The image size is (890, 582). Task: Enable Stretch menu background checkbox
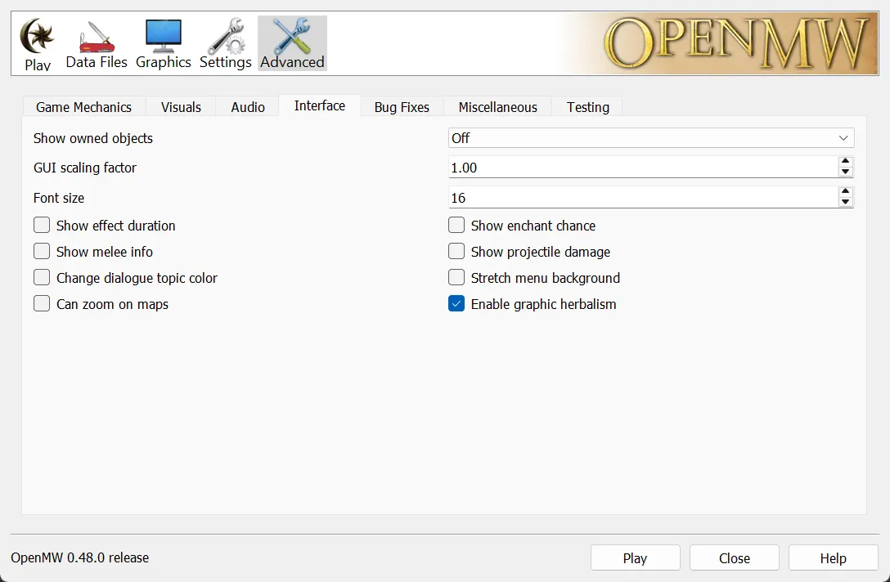coord(456,277)
